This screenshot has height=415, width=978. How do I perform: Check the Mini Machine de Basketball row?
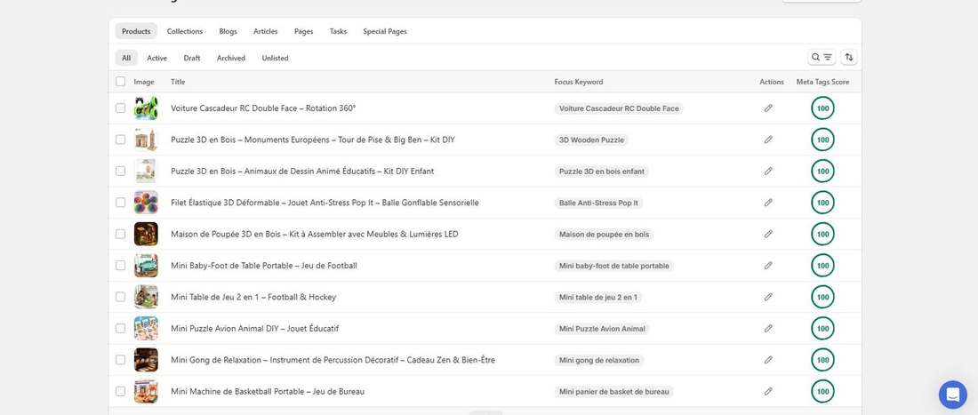pos(120,391)
